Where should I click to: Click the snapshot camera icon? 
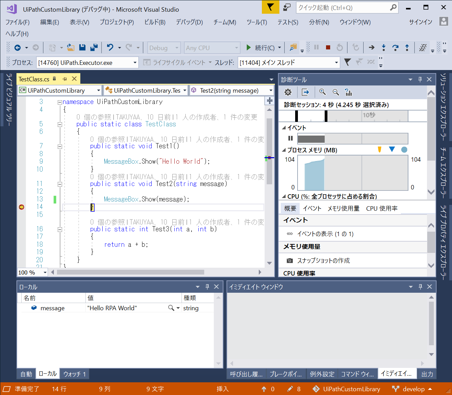(x=290, y=261)
